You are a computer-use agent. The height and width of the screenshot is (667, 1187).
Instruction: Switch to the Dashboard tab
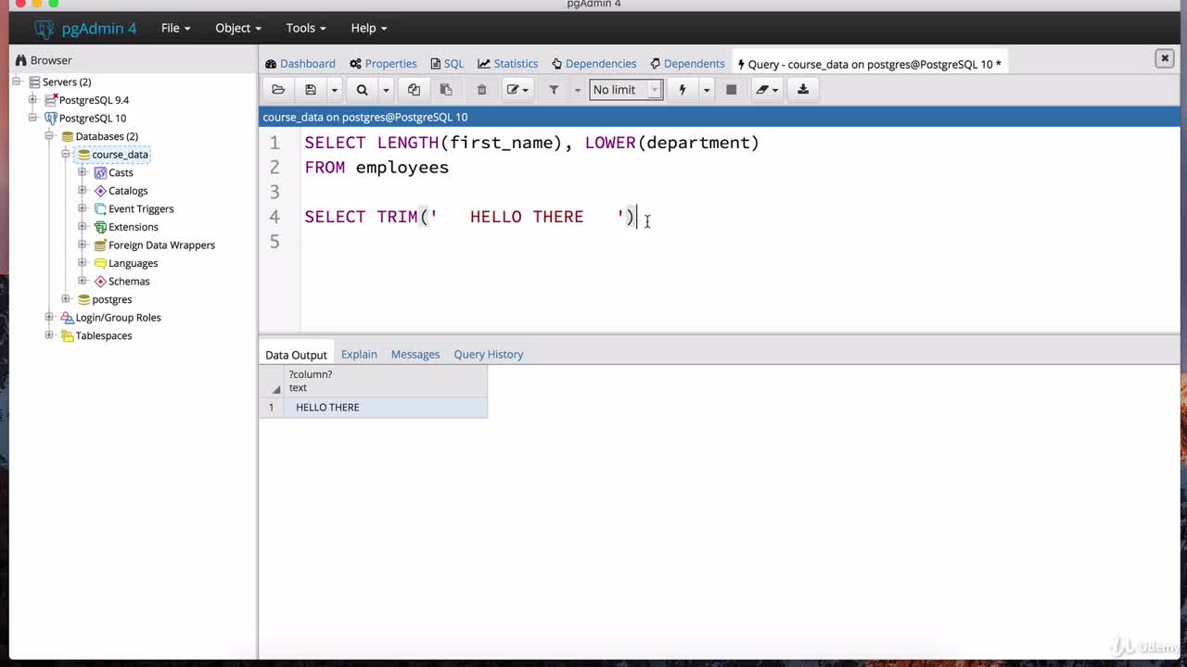pos(300,64)
